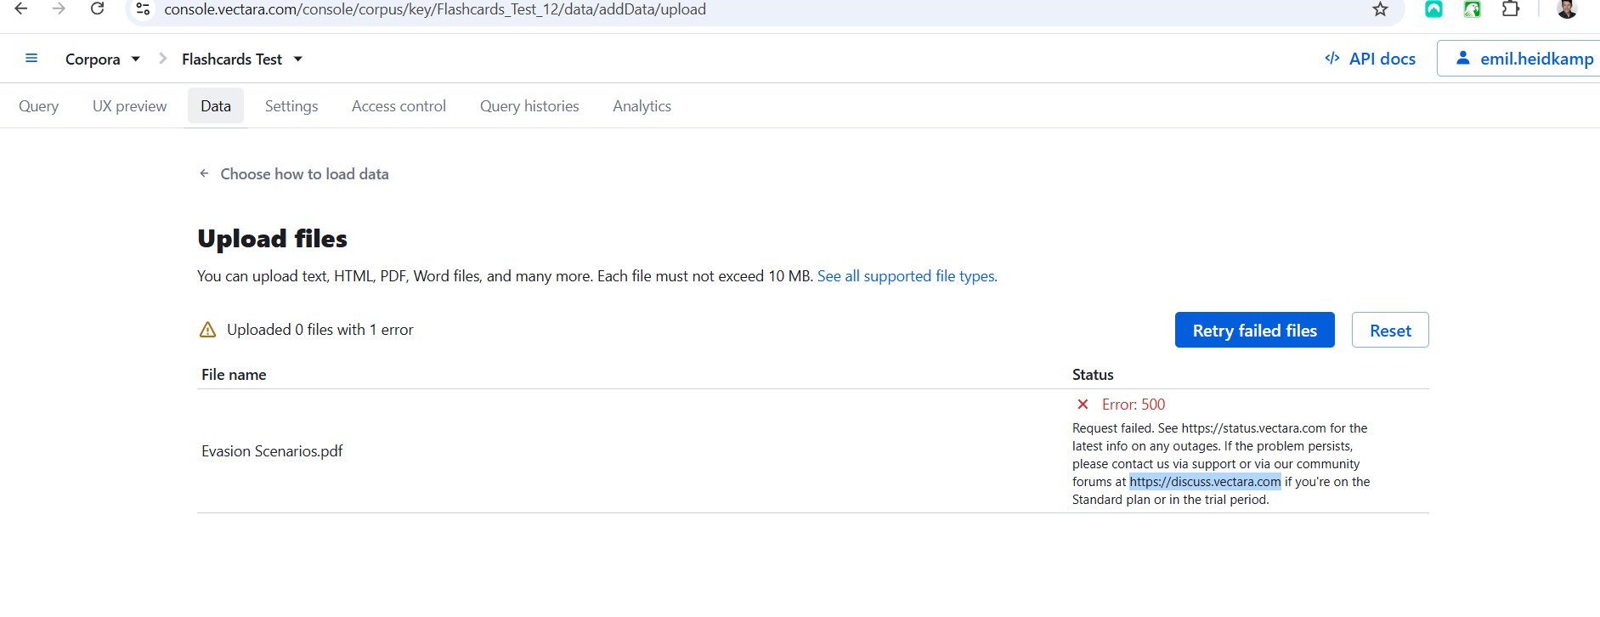1600x617 pixels.
Task: Click the Retry failed files button
Action: (1255, 330)
